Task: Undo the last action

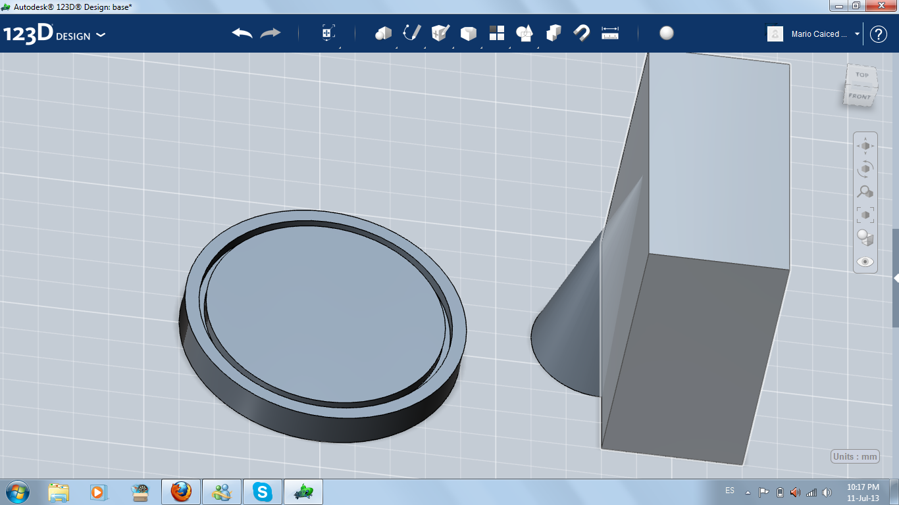Action: coord(242,33)
